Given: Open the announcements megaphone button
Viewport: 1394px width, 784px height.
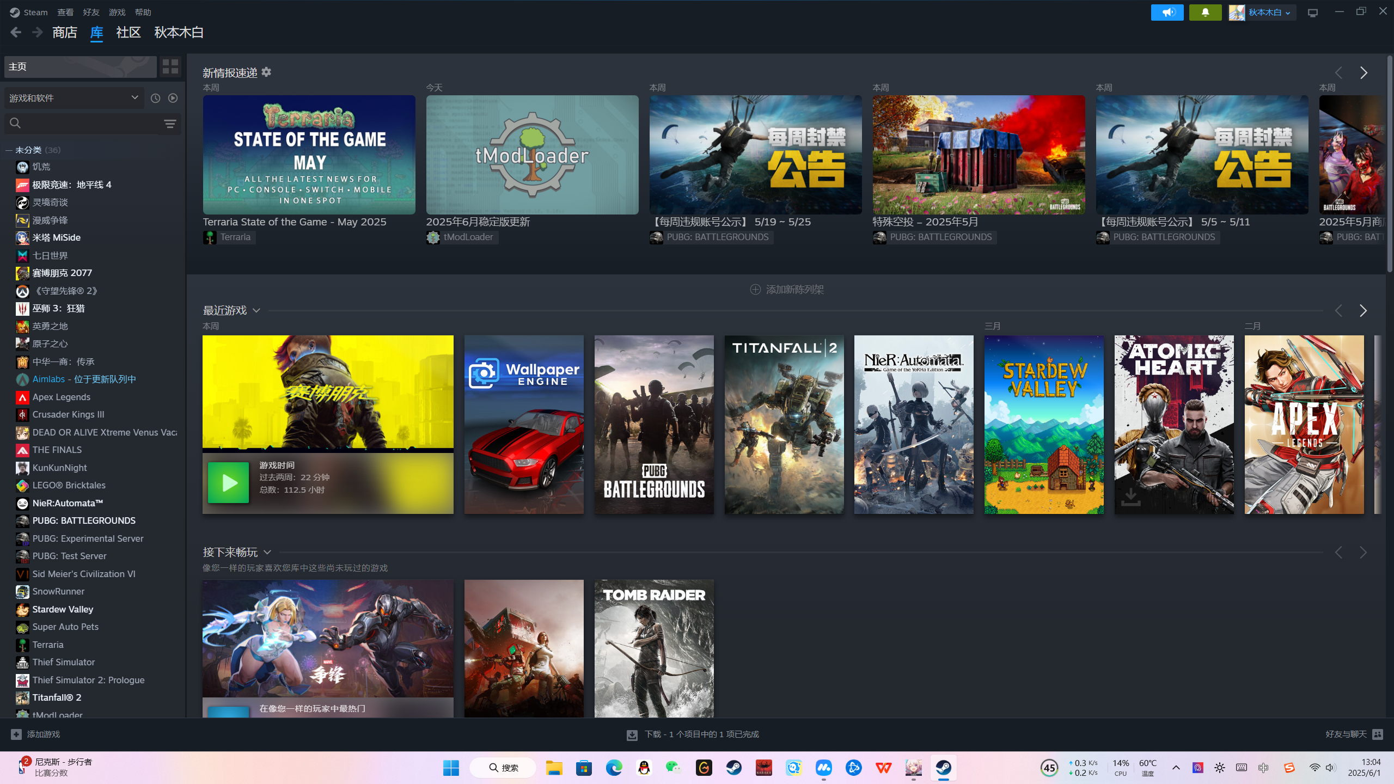Looking at the screenshot, I should pyautogui.click(x=1167, y=13).
